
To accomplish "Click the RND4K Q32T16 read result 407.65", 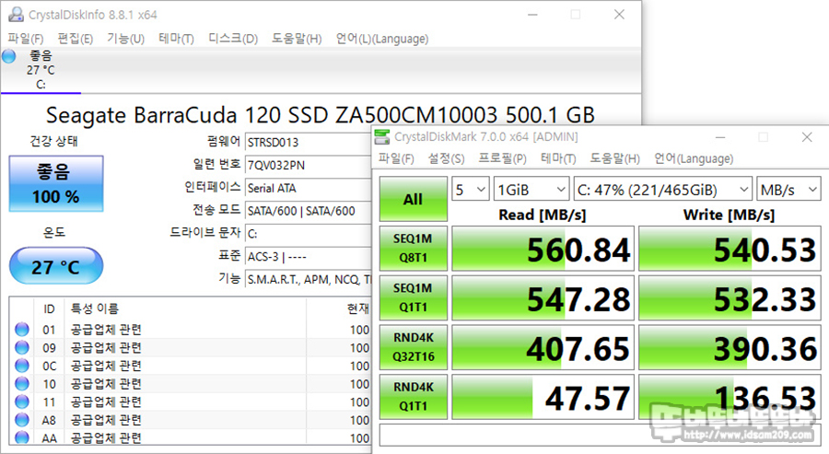I will click(543, 347).
